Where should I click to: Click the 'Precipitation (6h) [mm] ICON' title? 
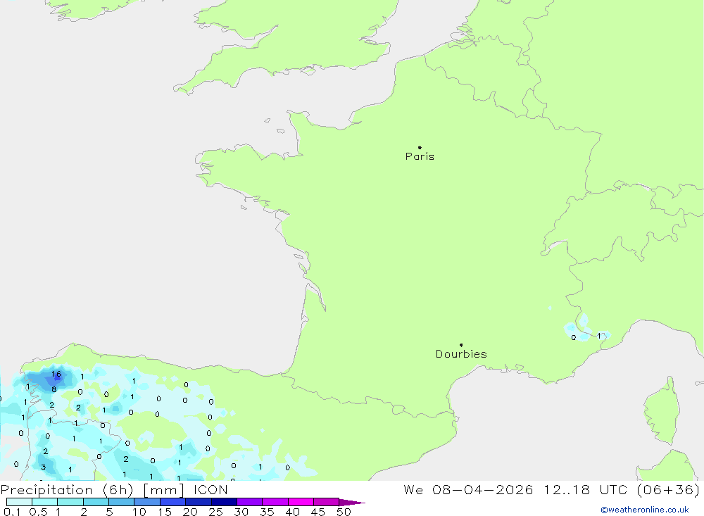pos(114,489)
